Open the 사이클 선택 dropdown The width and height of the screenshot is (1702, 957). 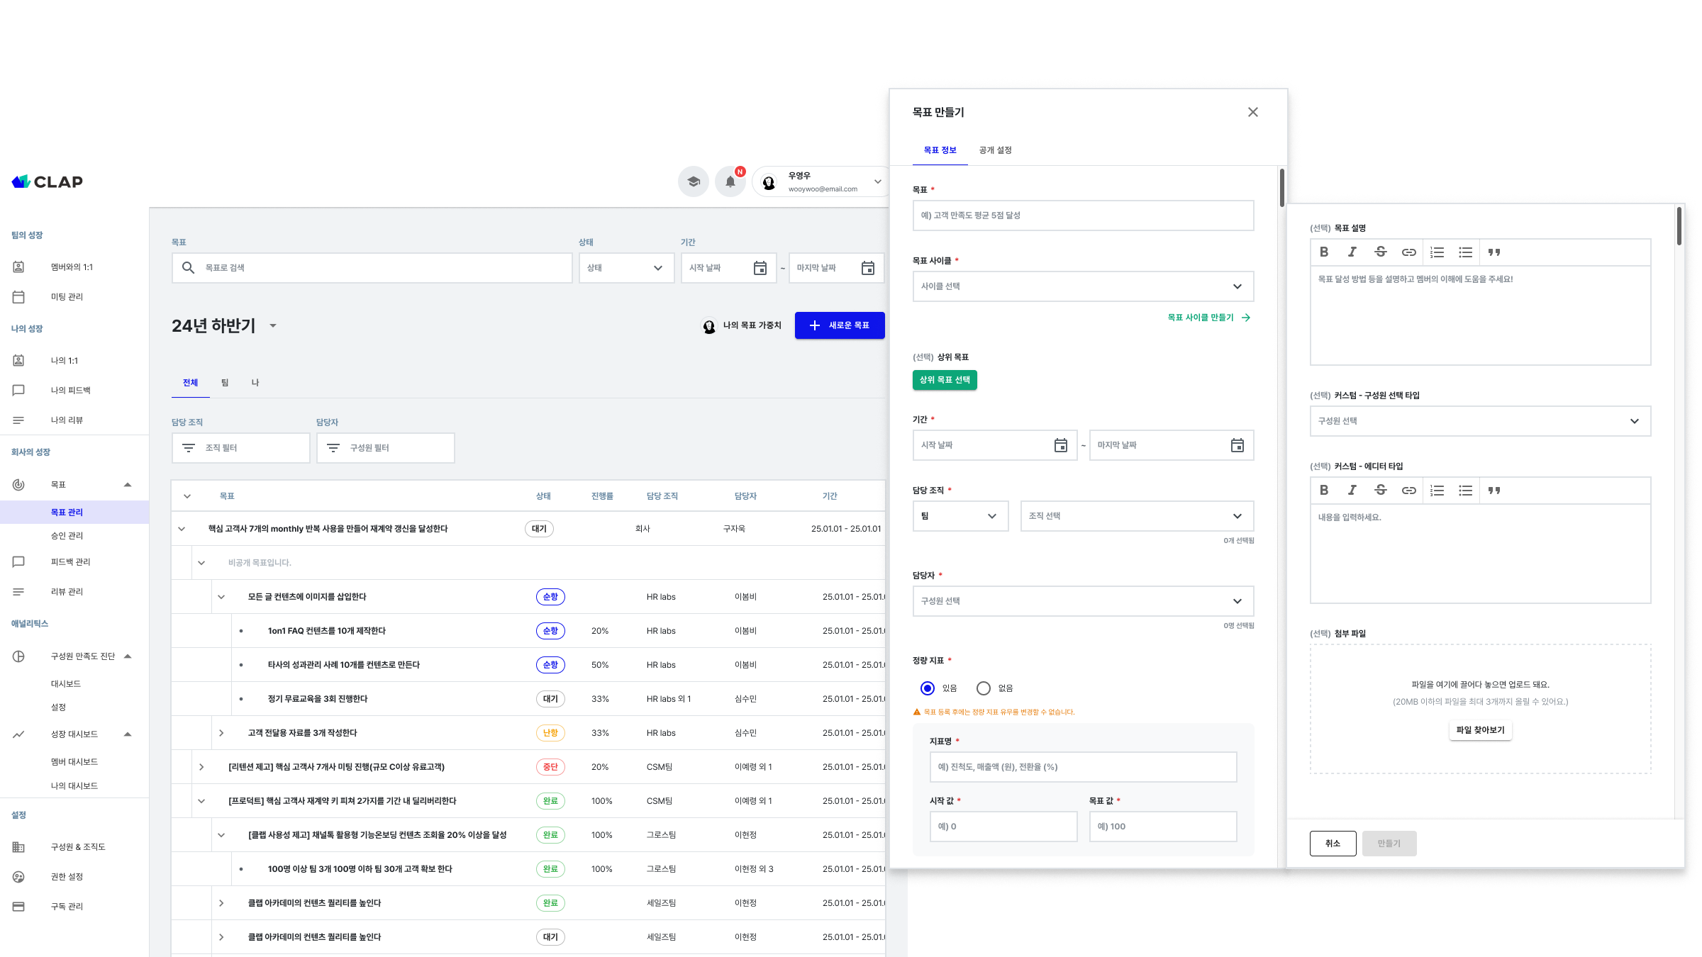click(x=1082, y=286)
